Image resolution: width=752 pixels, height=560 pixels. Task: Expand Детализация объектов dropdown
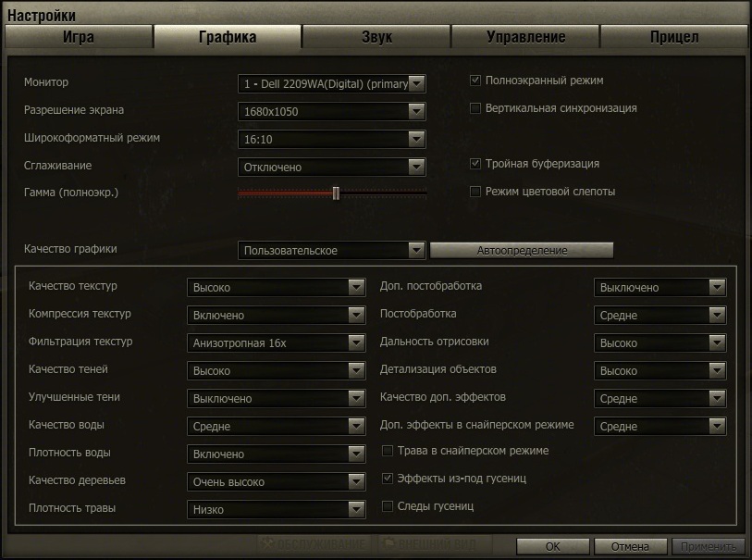(660, 371)
